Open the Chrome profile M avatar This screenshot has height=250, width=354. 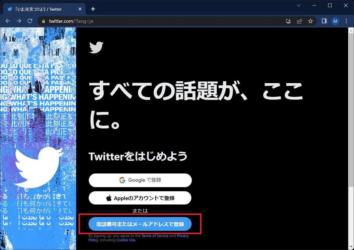[335, 21]
